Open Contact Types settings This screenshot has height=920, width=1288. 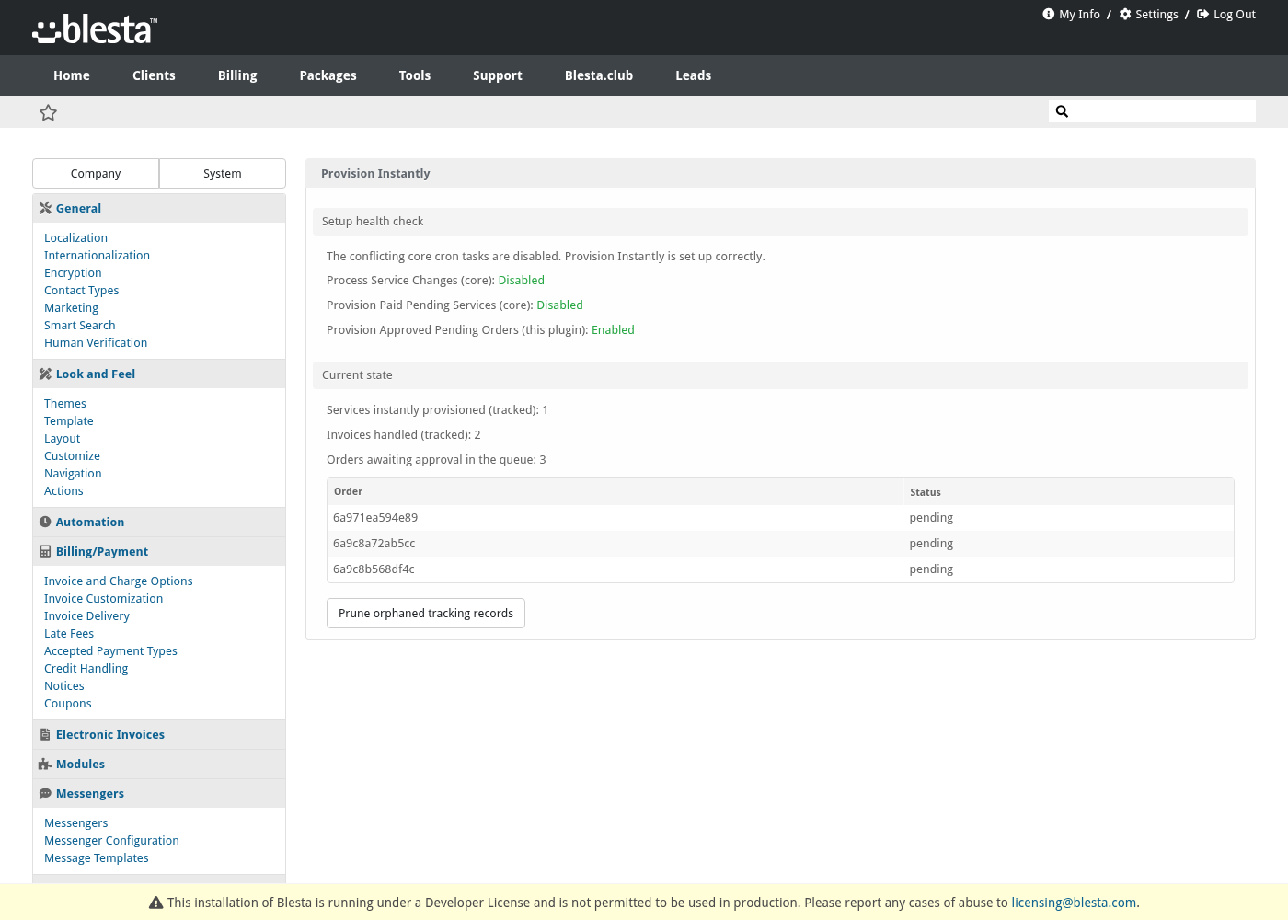[81, 290]
